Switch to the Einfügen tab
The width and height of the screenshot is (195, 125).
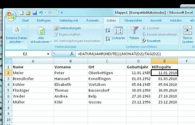[44, 21]
